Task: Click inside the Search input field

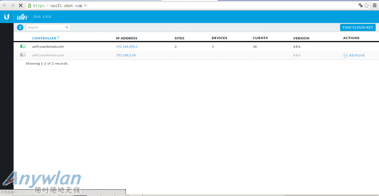Action: coord(48,27)
